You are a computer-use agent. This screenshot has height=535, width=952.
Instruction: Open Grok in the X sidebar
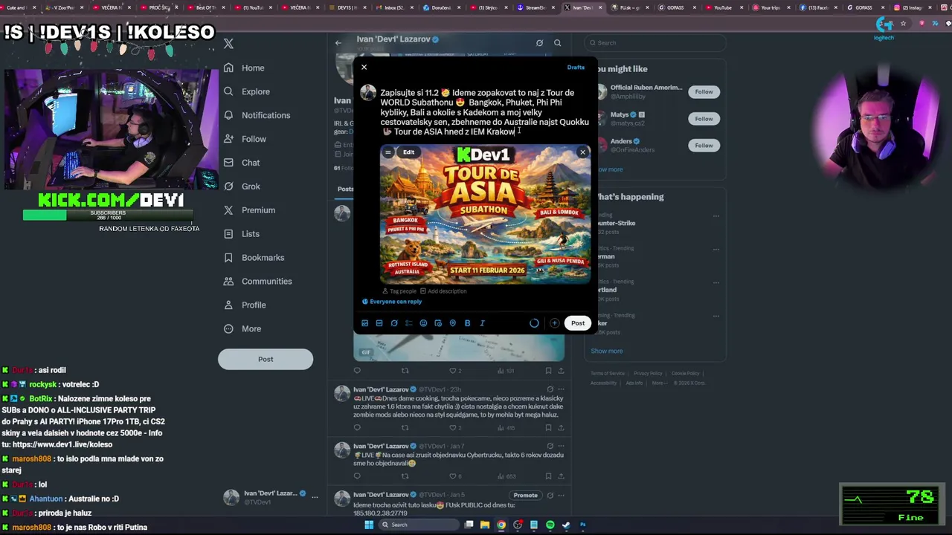click(x=242, y=187)
